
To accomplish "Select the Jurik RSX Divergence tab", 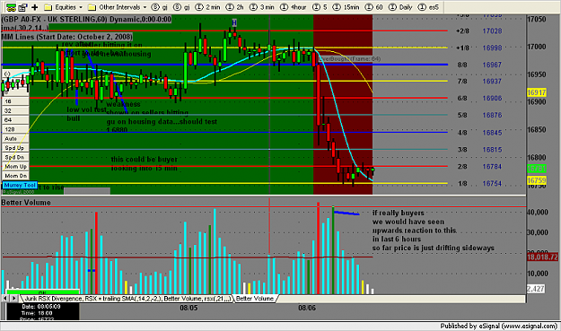I will (x=127, y=299).
